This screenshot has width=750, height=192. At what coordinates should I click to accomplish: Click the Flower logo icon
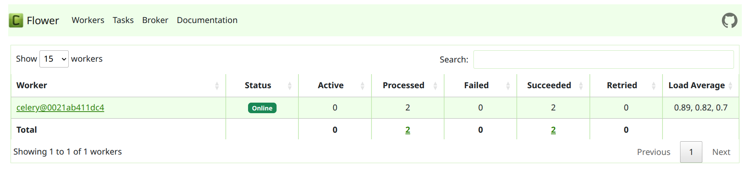16,20
